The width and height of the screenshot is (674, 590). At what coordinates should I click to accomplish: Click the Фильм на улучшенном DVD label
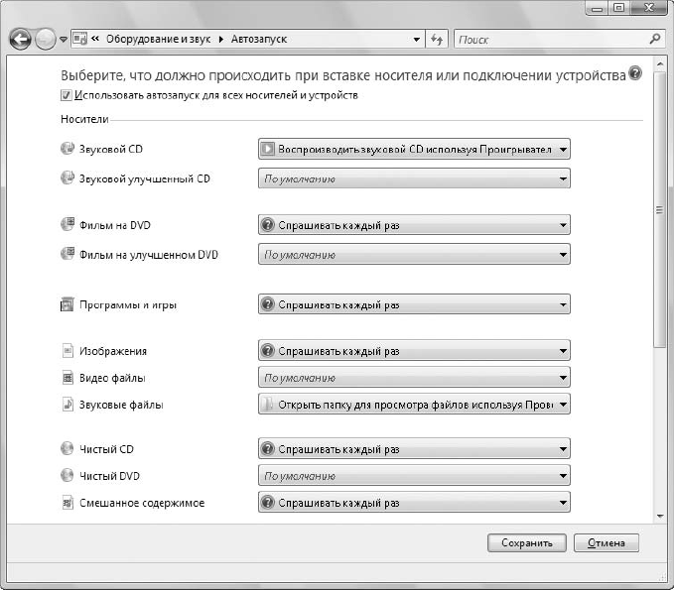point(149,255)
